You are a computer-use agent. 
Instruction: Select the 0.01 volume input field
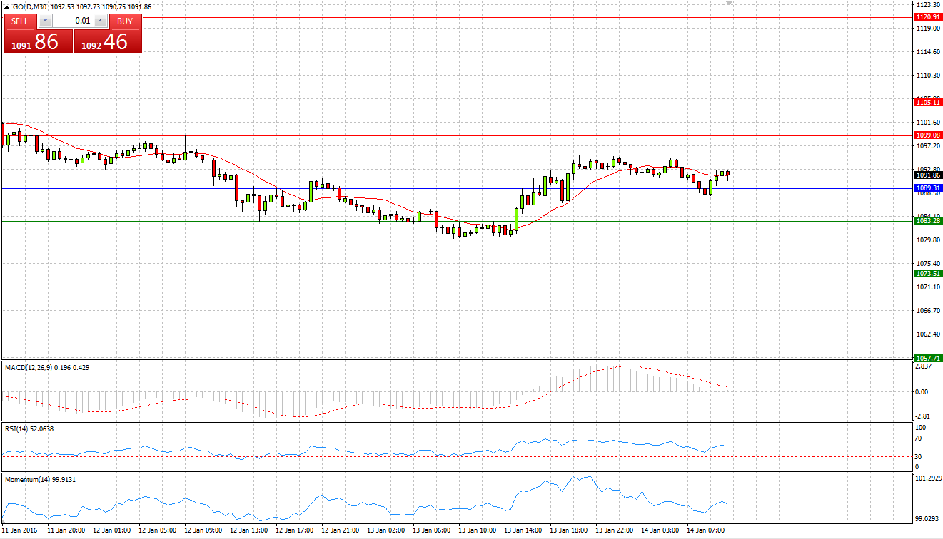[x=73, y=21]
